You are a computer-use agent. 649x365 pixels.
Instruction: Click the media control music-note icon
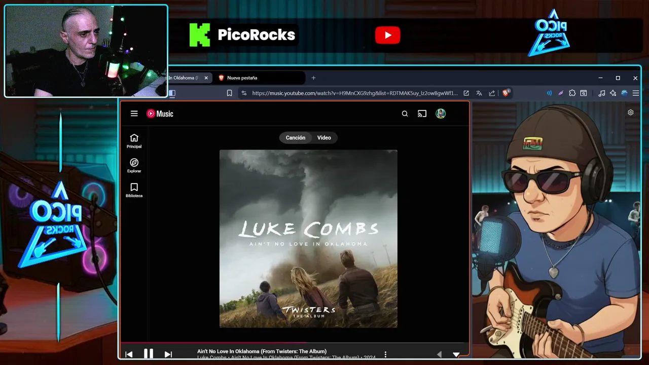(x=601, y=93)
